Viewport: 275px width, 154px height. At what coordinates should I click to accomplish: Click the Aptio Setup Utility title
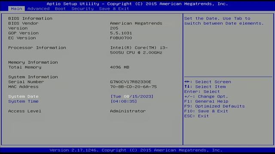pos(137,4)
